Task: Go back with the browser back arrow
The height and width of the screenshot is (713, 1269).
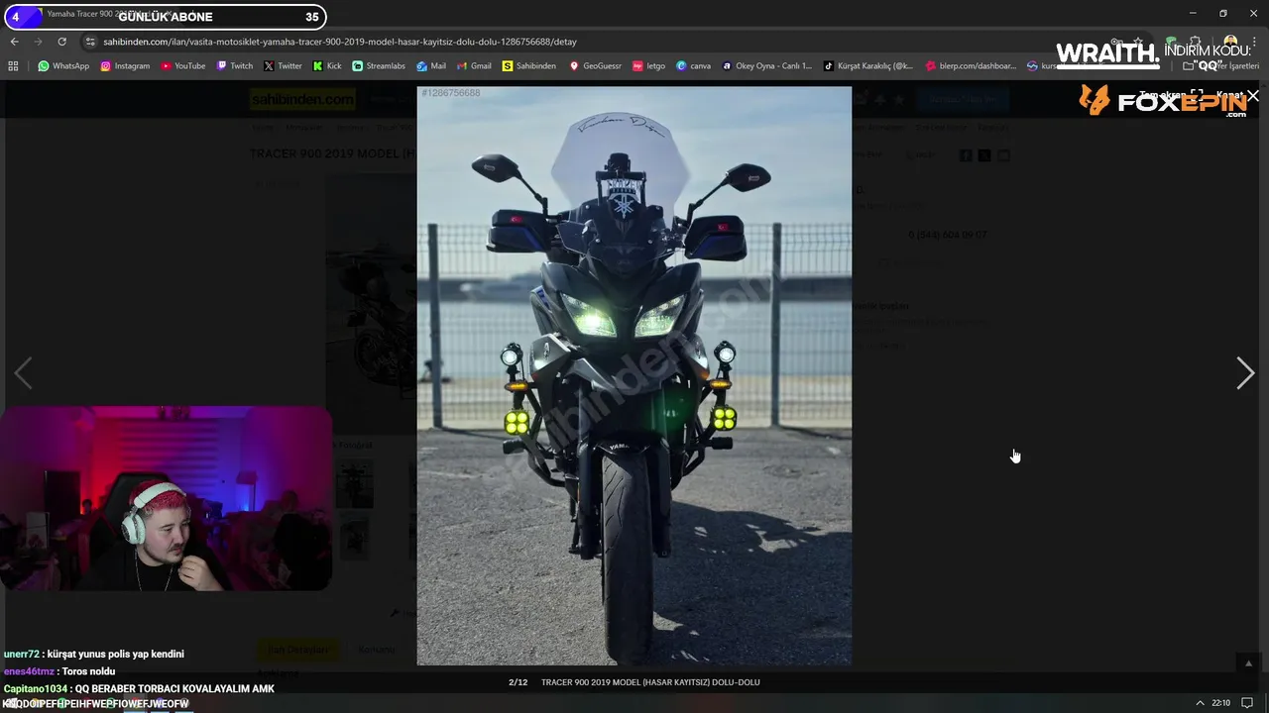Action: tap(14, 42)
